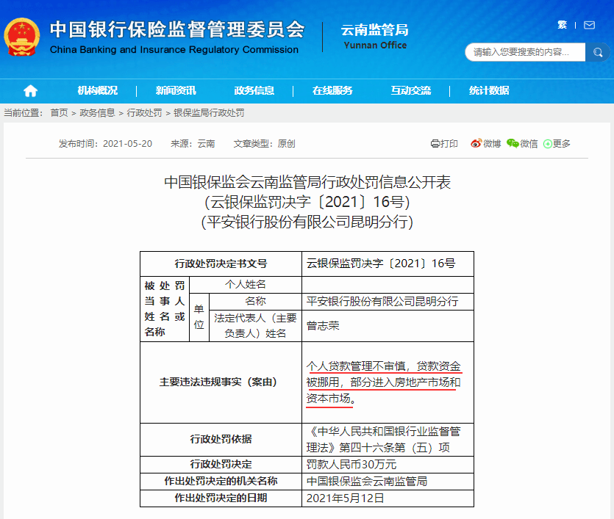Click the home icon in the navigation bar
Screen dimensions: 614x519
click(29, 90)
